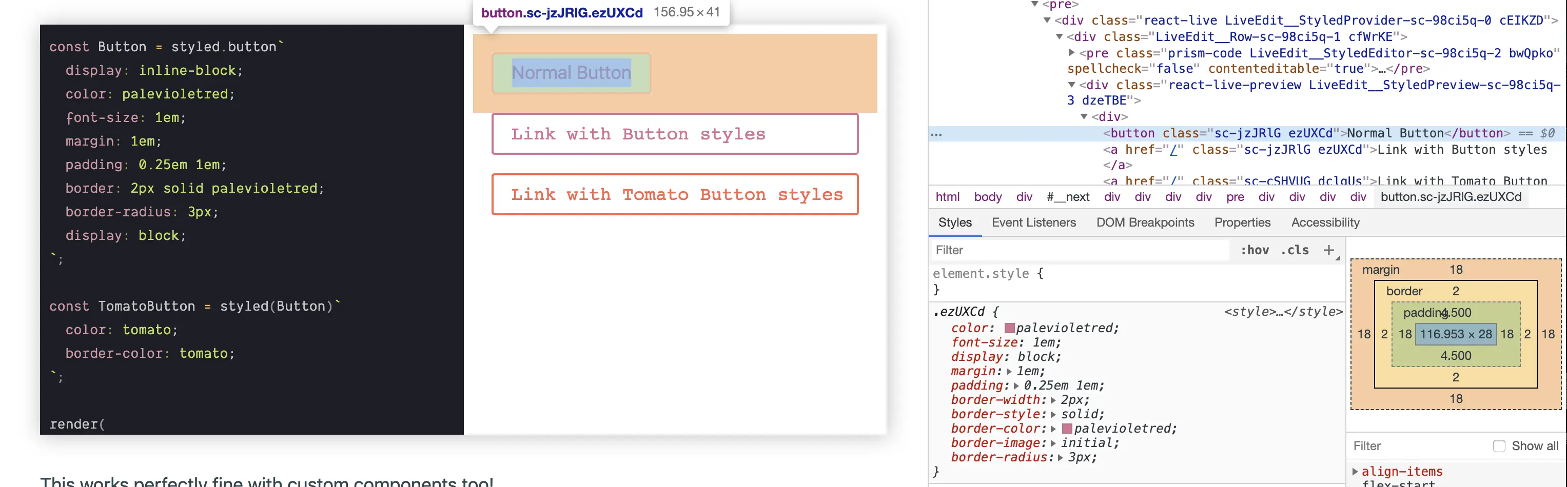Open the Accessibility tab
The height and width of the screenshot is (487, 1567).
point(1325,222)
